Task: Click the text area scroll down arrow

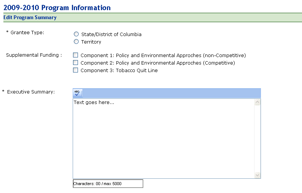Action: pyautogui.click(x=258, y=175)
